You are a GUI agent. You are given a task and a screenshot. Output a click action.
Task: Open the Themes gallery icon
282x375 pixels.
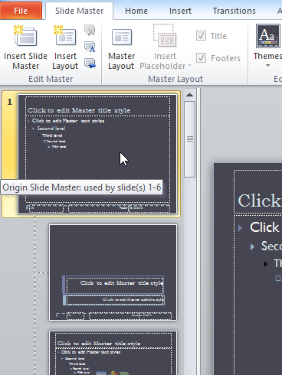tap(268, 36)
